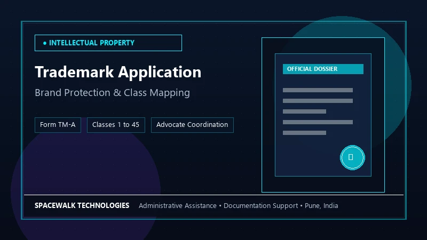Click the Brand Protection & Class Mapping subtitle
This screenshot has width=427, height=240.
pyautogui.click(x=112, y=93)
